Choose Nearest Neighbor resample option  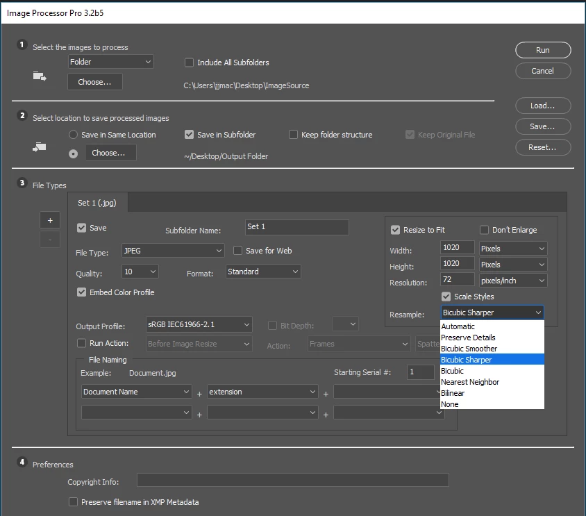pos(492,382)
